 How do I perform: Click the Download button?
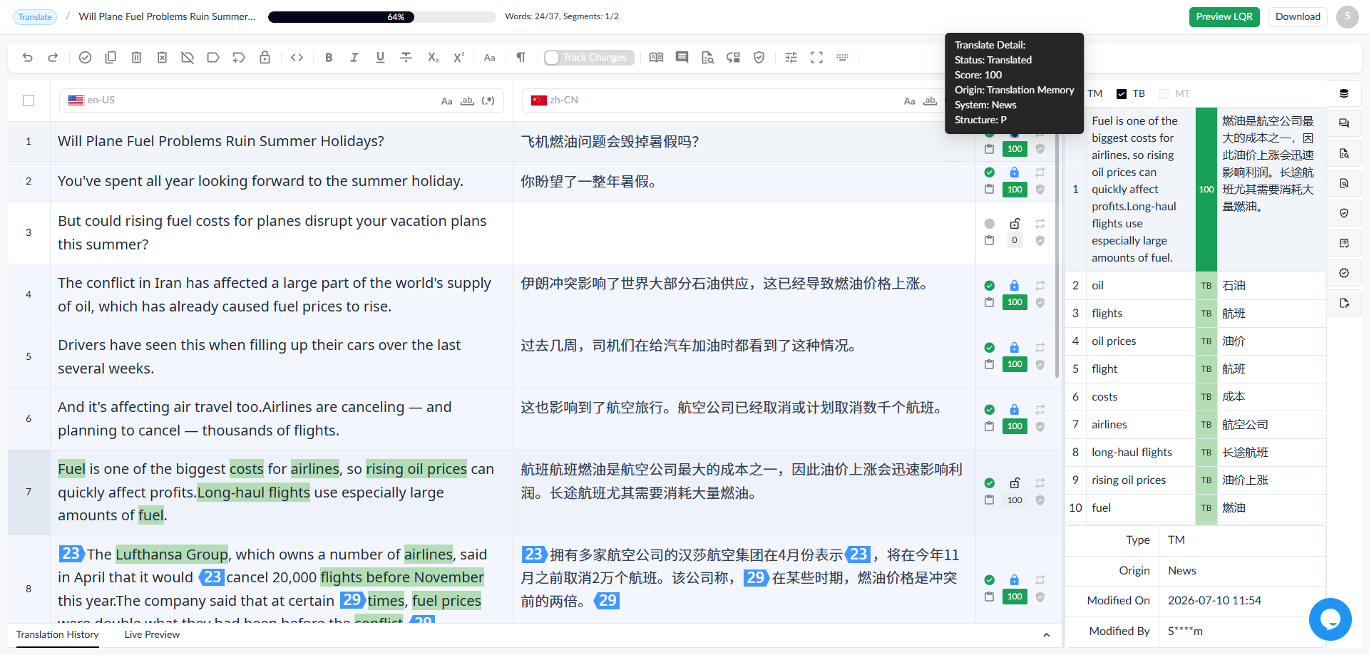pyautogui.click(x=1298, y=17)
